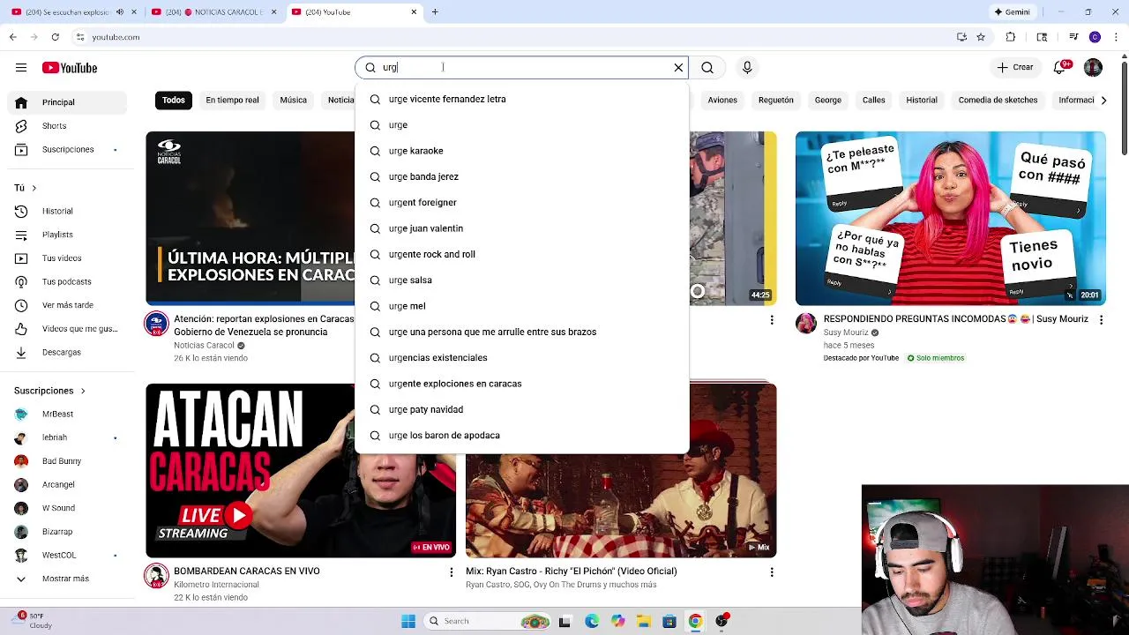Screen dimensions: 1129x635
Task: Choose suggestion urgente rock and roll
Action: pos(521,254)
